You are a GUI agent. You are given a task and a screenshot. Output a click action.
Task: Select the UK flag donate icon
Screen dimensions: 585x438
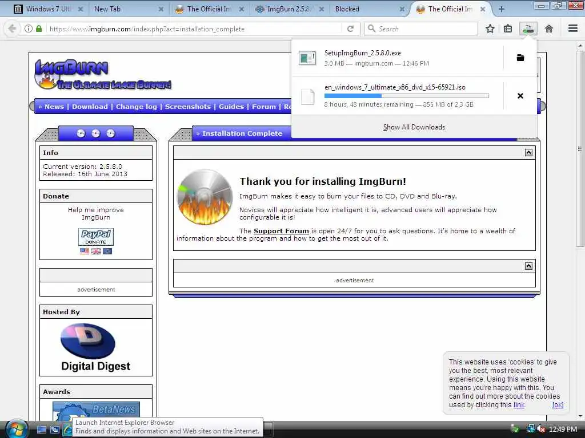[96, 251]
